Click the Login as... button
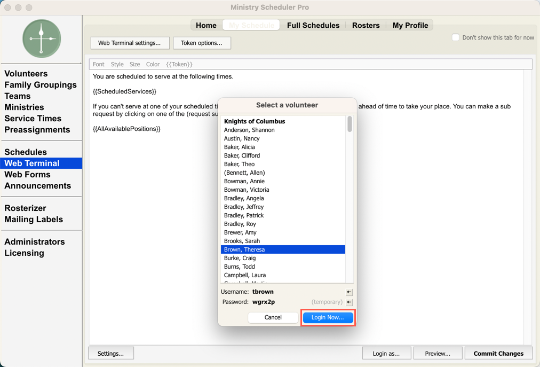 pyautogui.click(x=386, y=354)
